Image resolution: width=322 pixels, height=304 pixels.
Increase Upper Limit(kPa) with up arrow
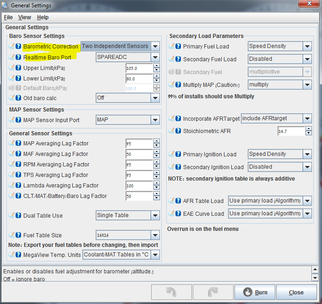(157, 65)
